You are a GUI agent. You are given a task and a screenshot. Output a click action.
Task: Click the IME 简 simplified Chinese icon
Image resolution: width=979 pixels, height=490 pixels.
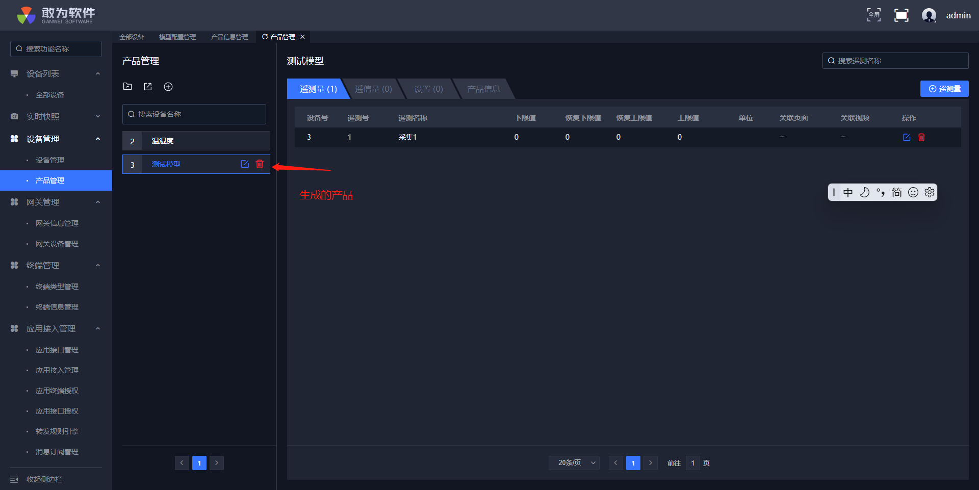[x=897, y=192]
